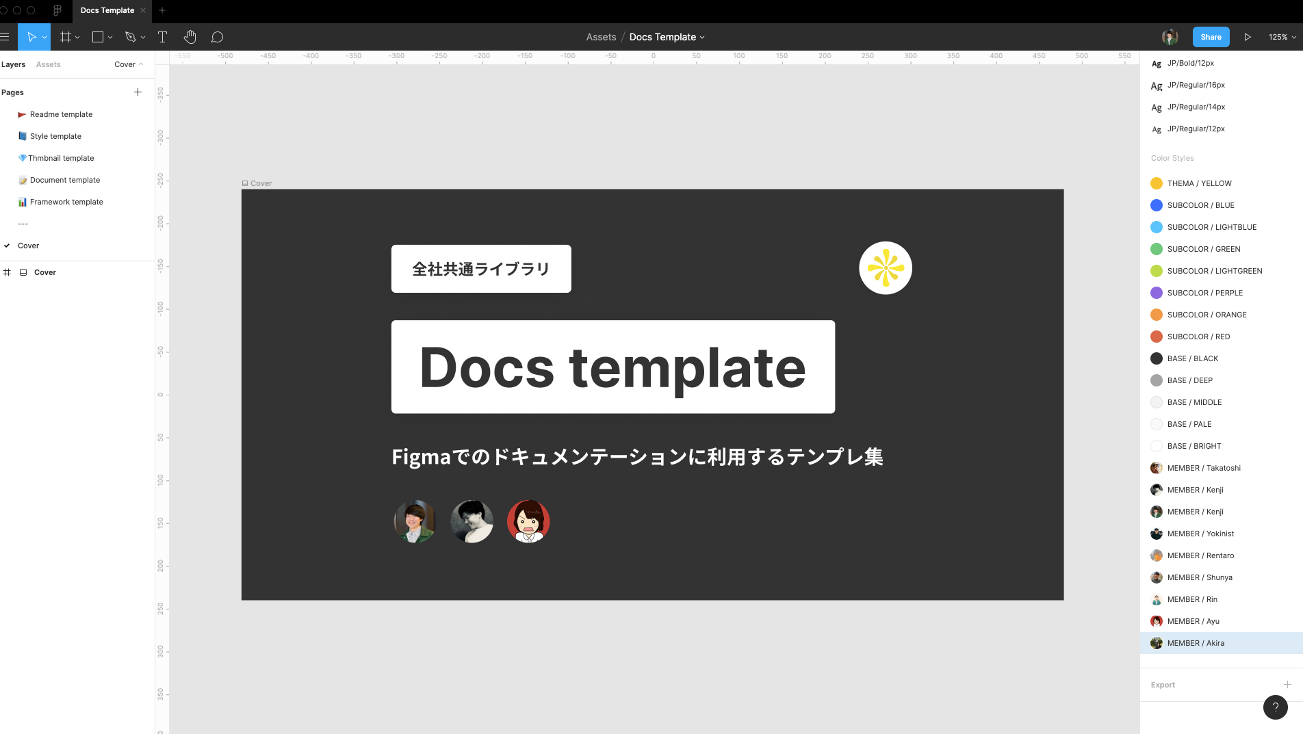Viewport: 1303px width, 734px height.
Task: Select MEMBER / Ayu style
Action: click(x=1222, y=621)
